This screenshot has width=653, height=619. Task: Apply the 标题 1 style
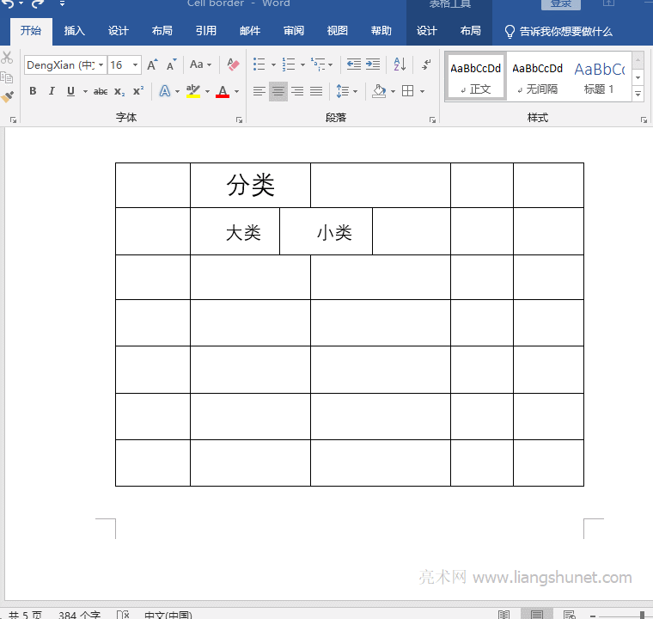coord(600,77)
